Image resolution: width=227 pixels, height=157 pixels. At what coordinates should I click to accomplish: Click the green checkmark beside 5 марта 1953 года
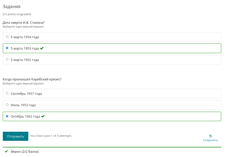click(x=42, y=48)
